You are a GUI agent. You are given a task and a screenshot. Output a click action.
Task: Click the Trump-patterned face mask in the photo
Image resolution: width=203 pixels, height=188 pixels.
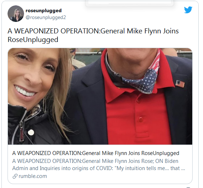coord(141,79)
